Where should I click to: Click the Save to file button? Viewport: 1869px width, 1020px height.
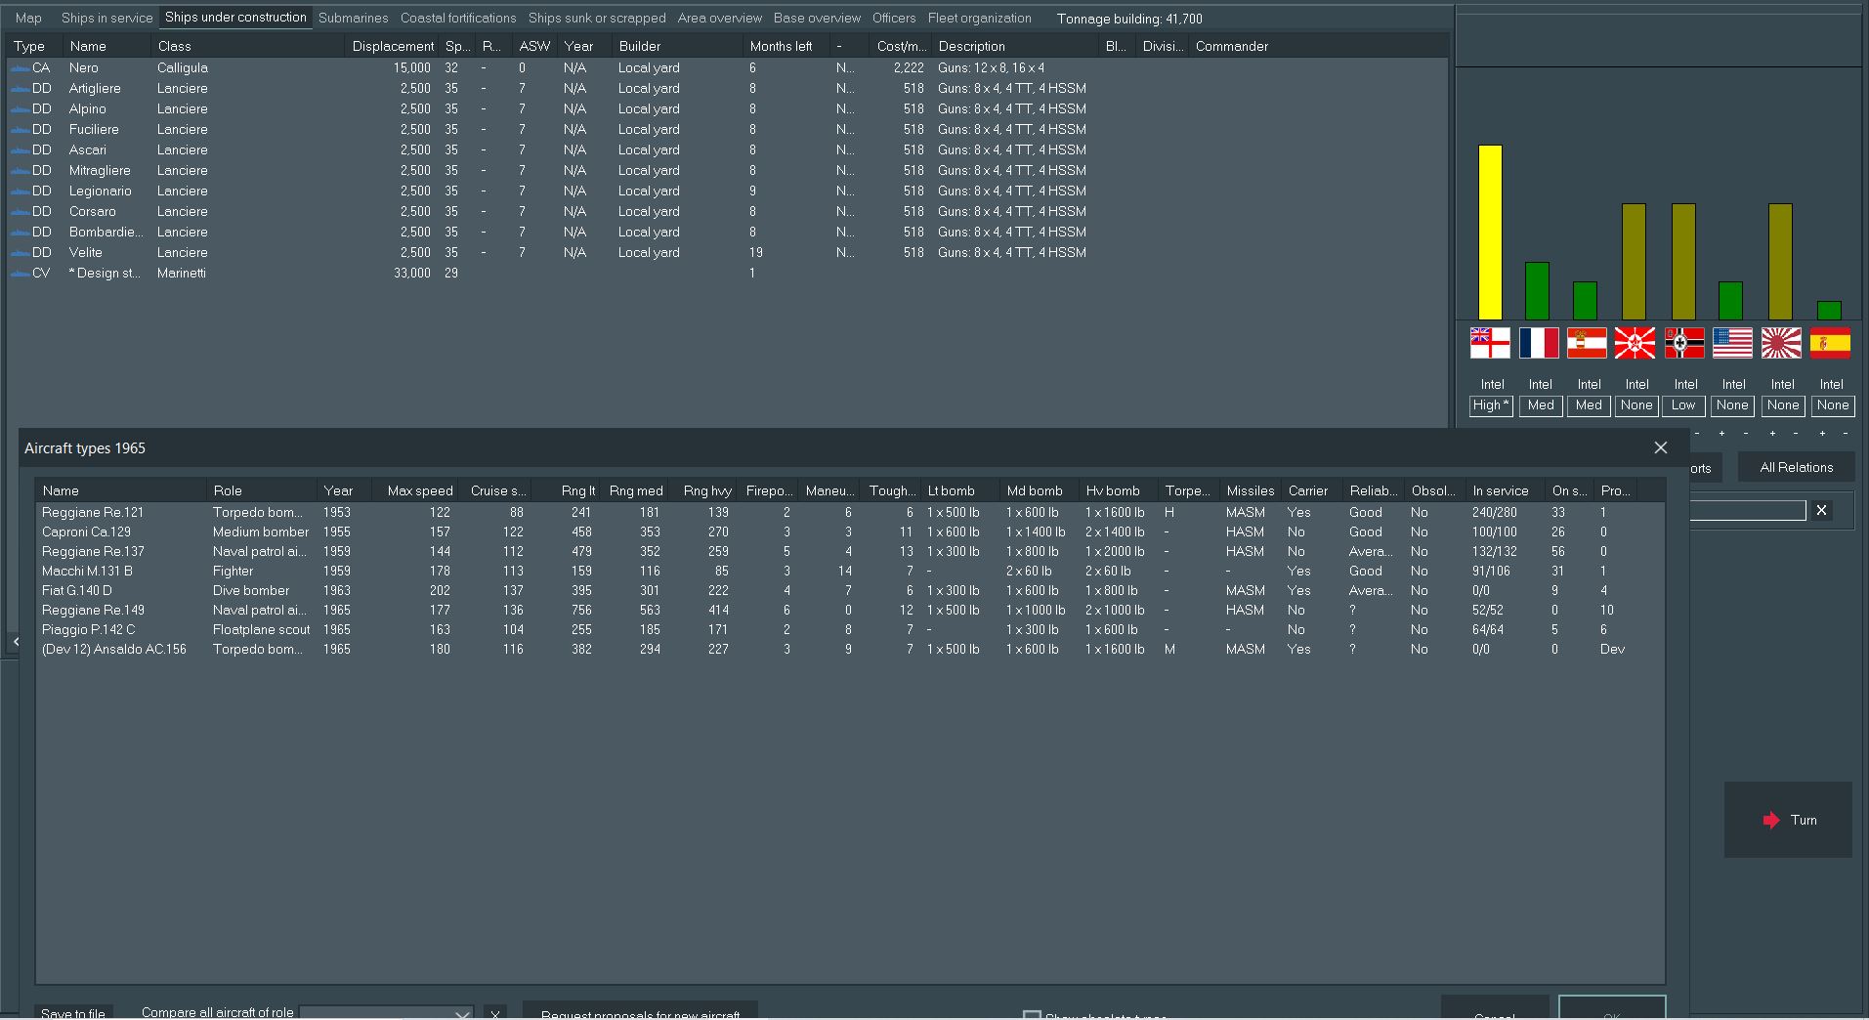point(73,1012)
